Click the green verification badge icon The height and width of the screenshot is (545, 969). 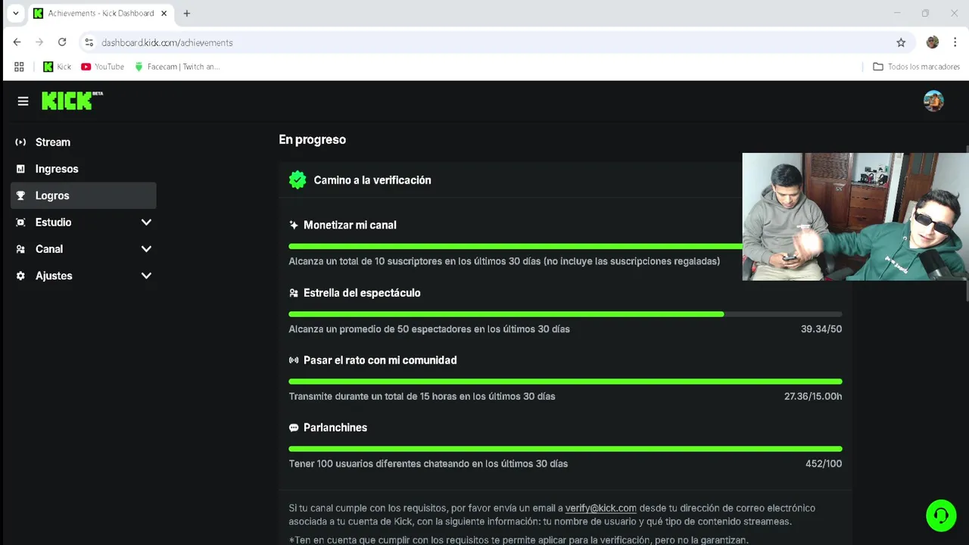[x=298, y=180]
